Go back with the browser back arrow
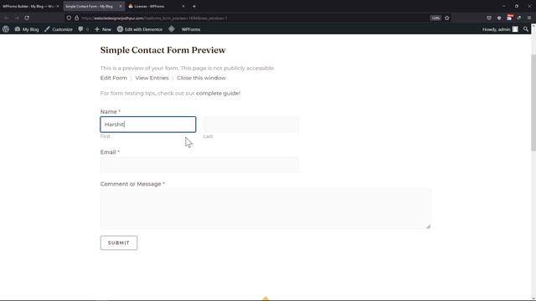Screen dimensions: 536x301 tap(6, 18)
